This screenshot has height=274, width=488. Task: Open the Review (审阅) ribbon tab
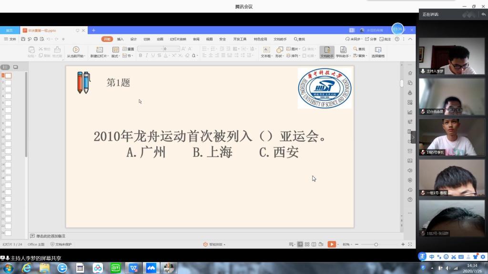tap(196, 39)
